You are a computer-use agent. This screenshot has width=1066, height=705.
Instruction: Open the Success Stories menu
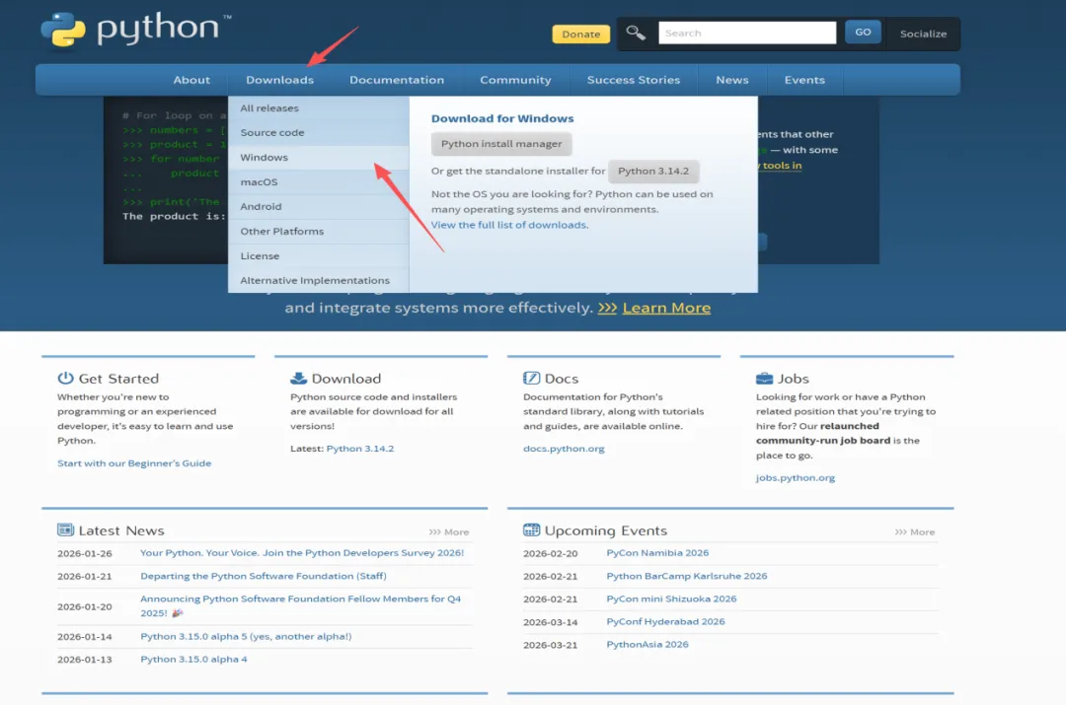click(x=633, y=80)
